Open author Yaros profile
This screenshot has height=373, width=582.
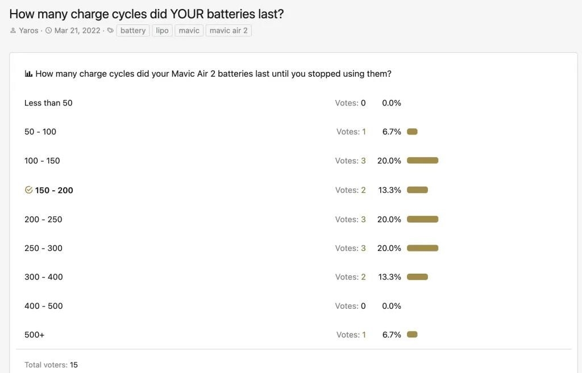[x=28, y=31]
